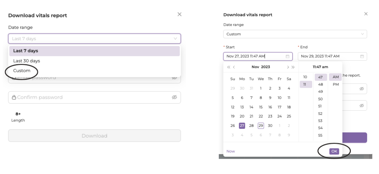
Task: Click the purple Download button in right dialog
Action: click(355, 138)
